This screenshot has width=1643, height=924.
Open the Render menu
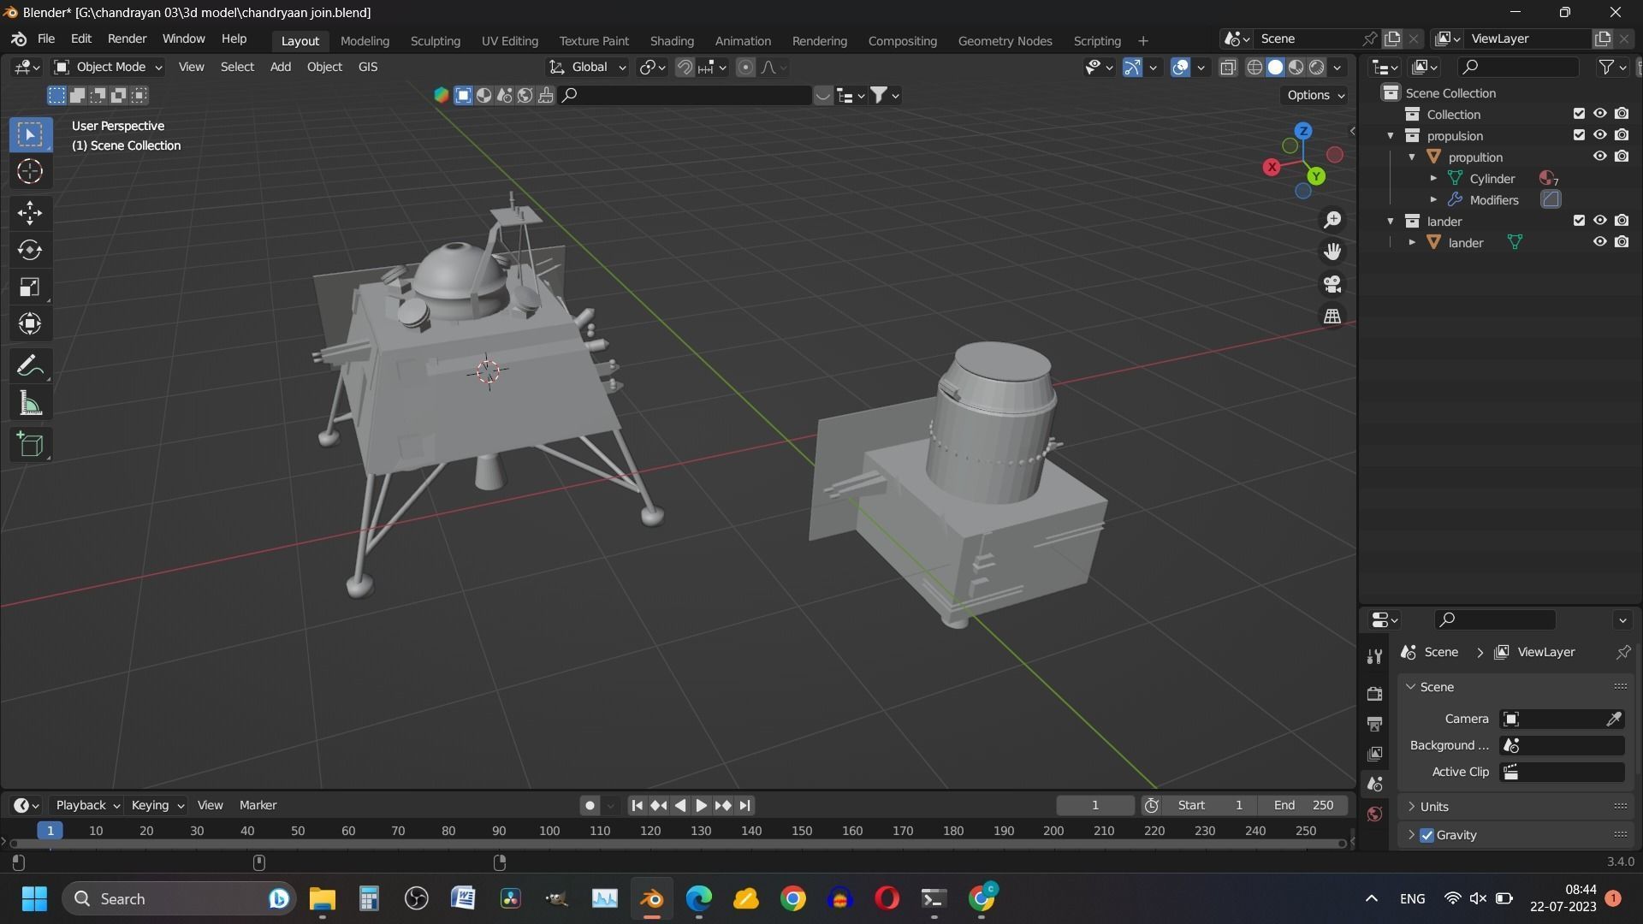click(127, 38)
